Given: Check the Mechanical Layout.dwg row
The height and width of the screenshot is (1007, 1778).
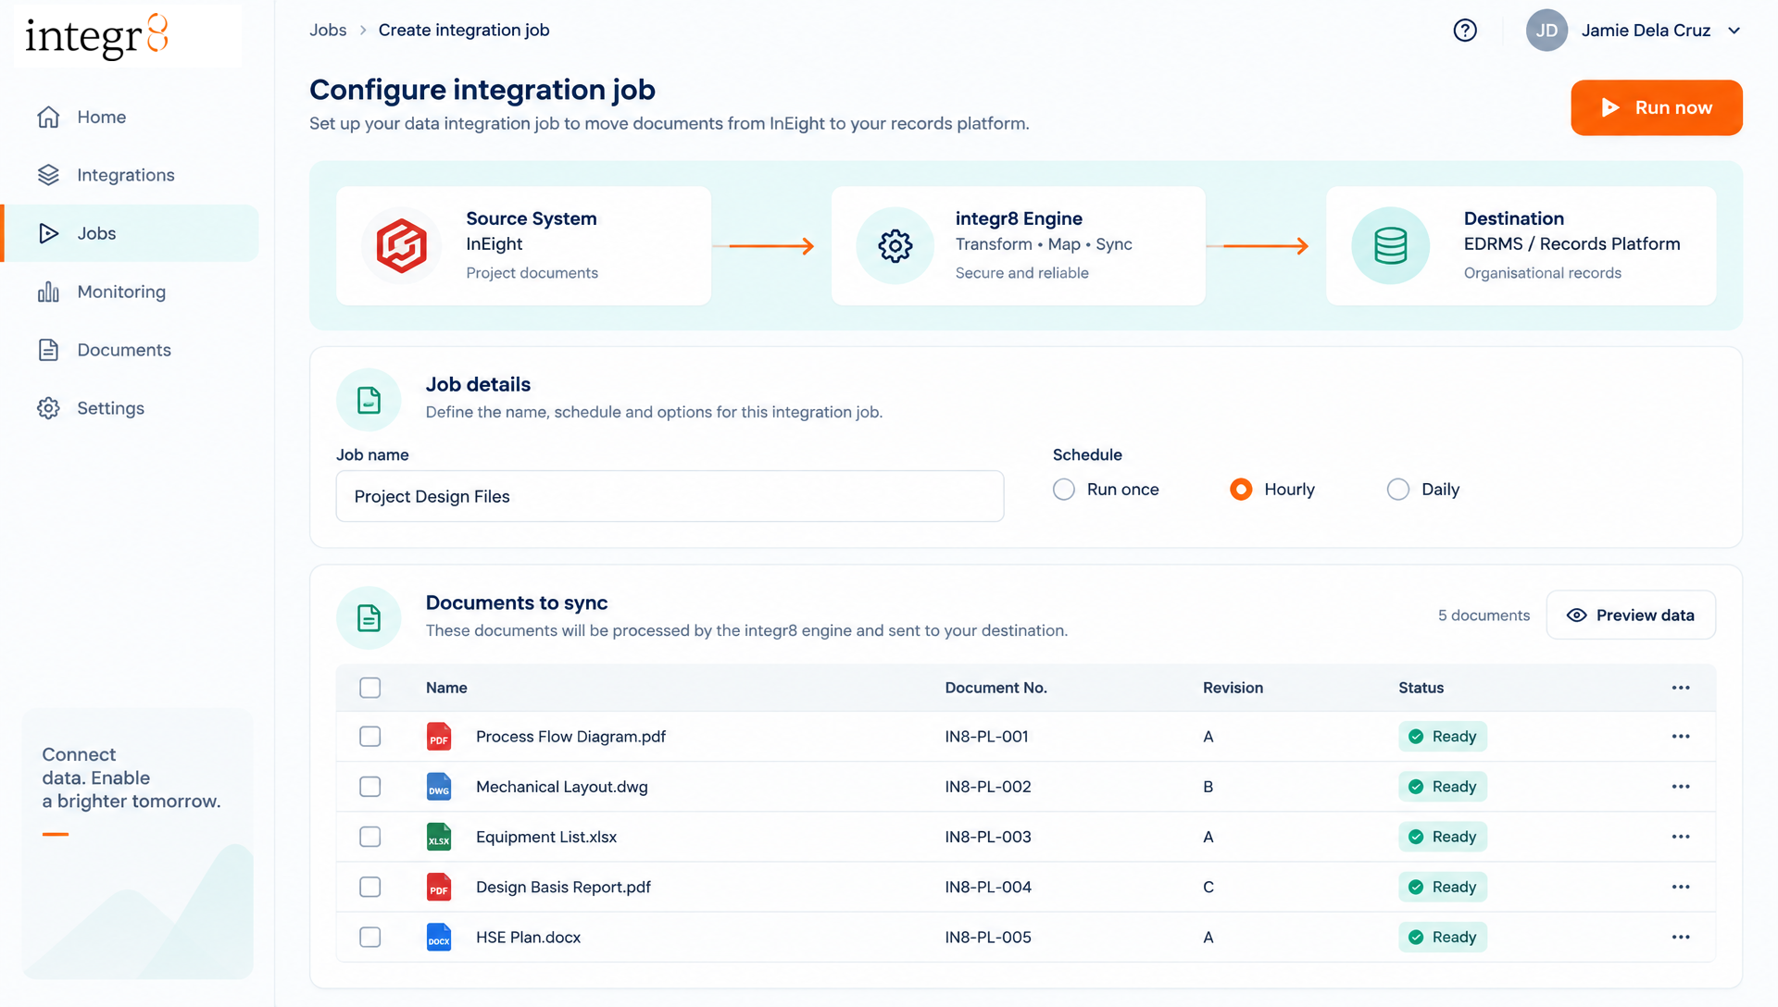Looking at the screenshot, I should coord(370,787).
